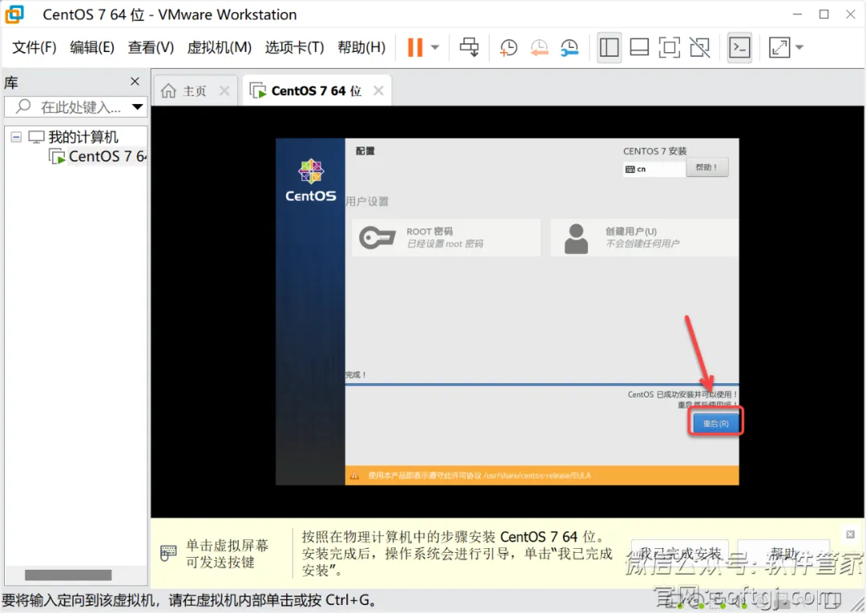Take a snapshot of this virtual machine
The width and height of the screenshot is (866, 613).
[x=508, y=47]
